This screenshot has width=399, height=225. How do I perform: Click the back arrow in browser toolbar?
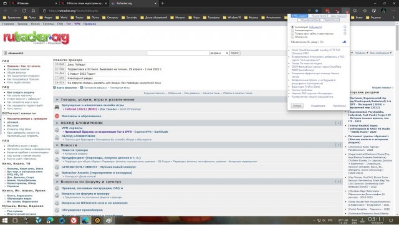[6, 11]
